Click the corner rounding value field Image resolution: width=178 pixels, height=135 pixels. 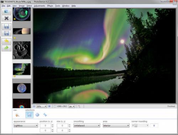pyautogui.click(x=154, y=125)
